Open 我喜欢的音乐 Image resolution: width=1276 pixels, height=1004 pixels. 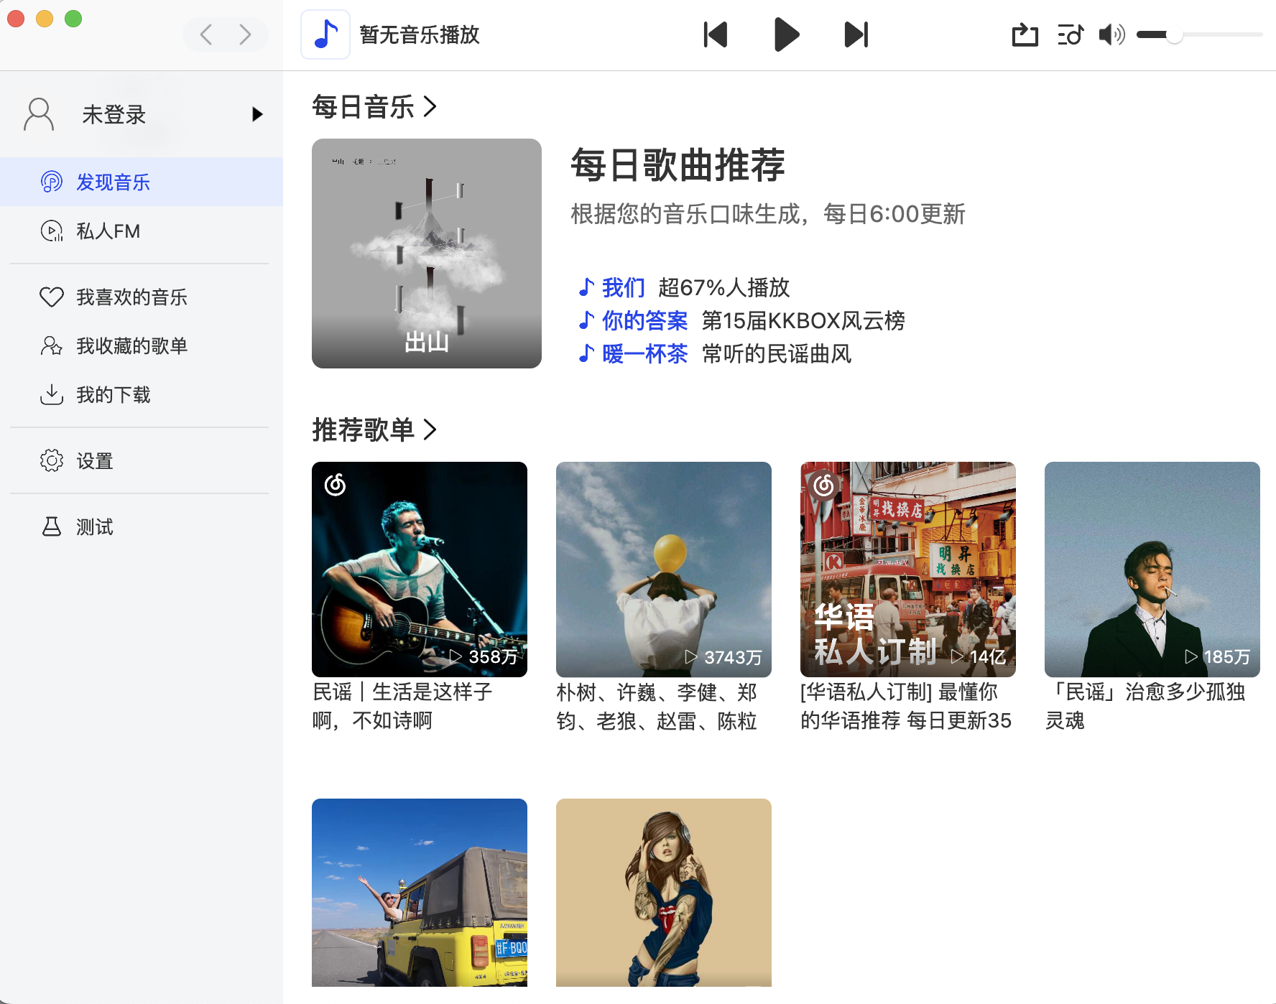[x=142, y=297]
